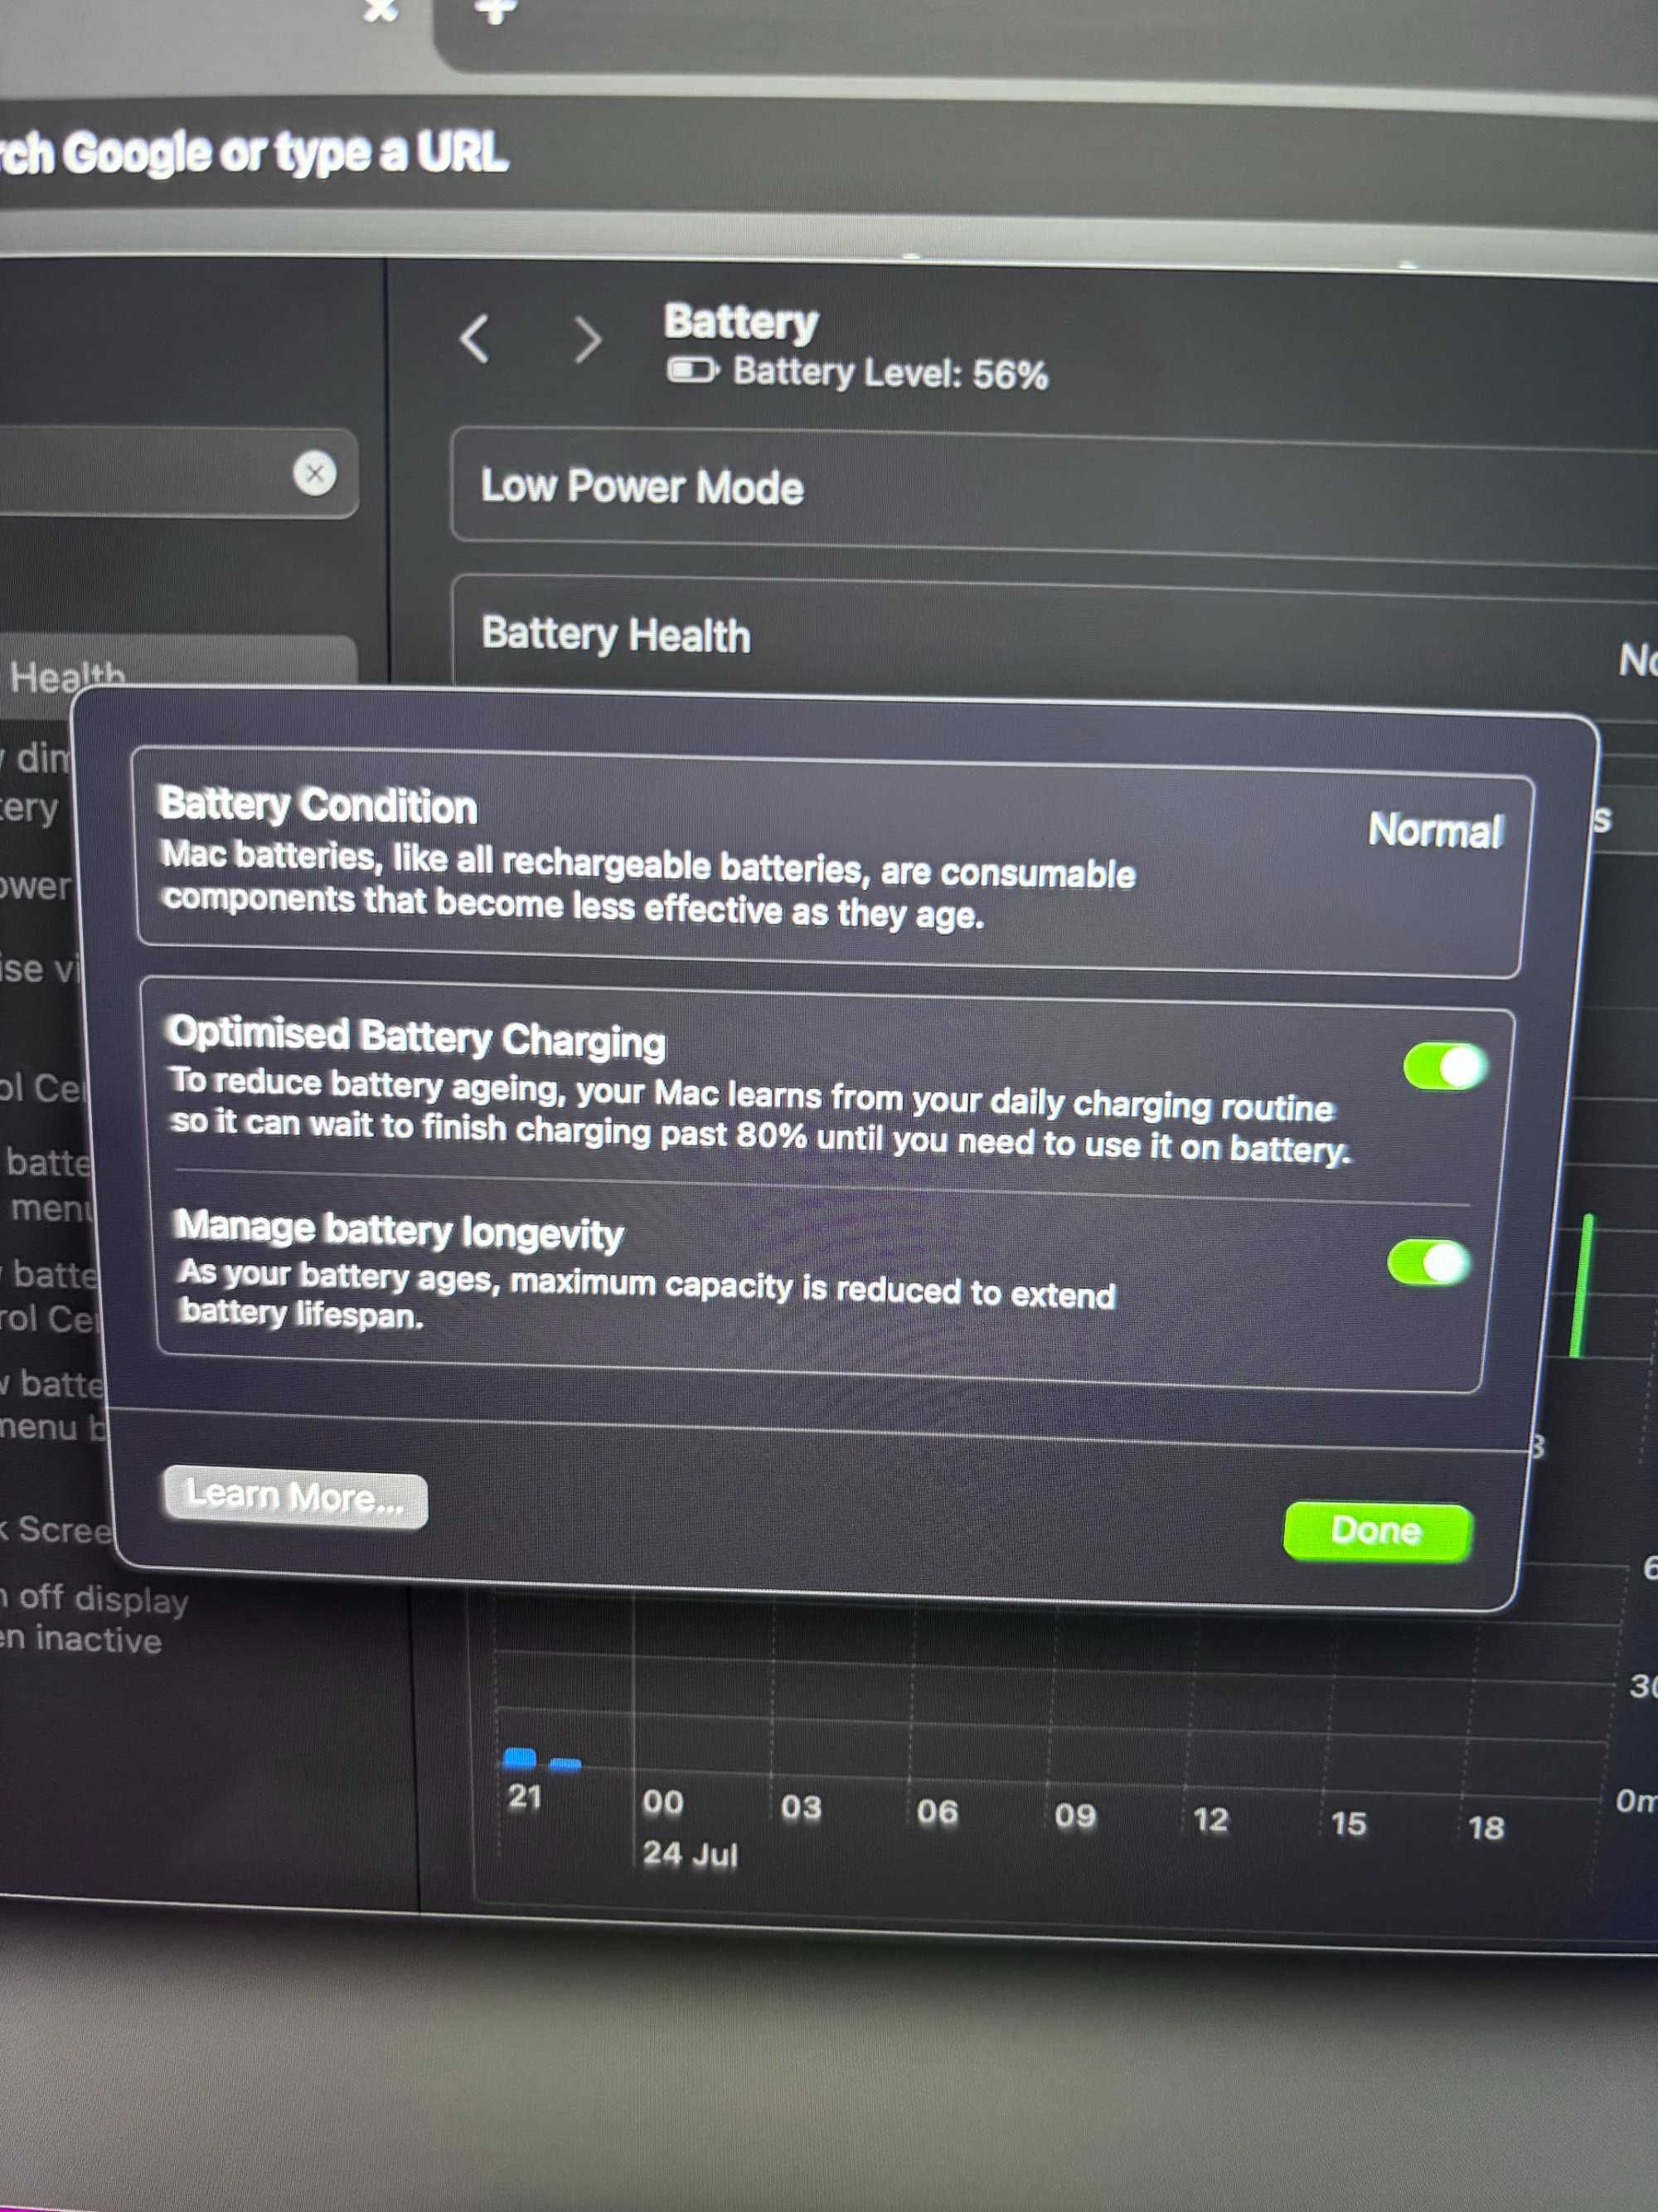
Task: Click the Optimised Battery Charging label
Action: point(417,1037)
